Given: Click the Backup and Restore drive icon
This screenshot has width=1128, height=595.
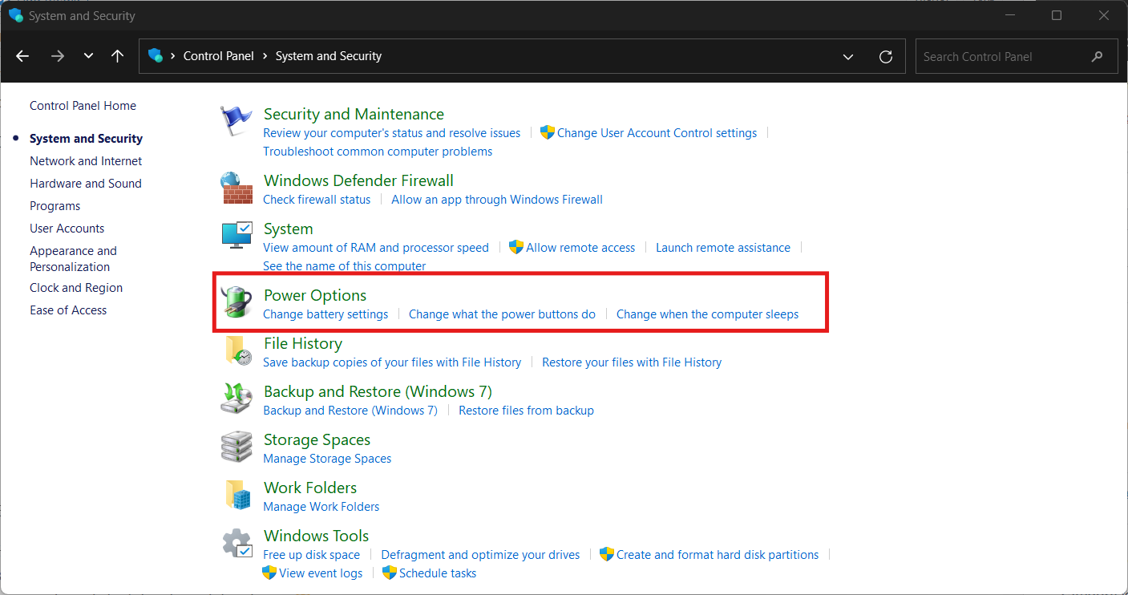Looking at the screenshot, I should [237, 399].
